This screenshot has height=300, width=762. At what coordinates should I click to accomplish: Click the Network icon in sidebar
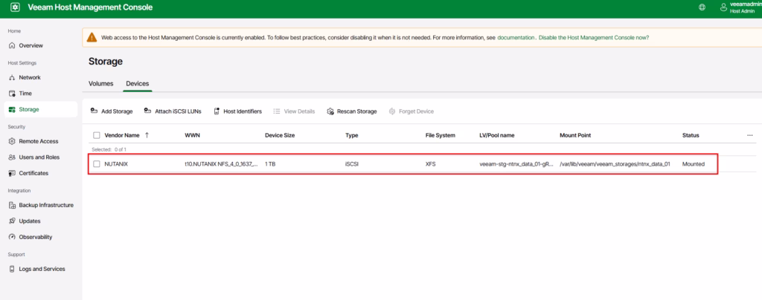[12, 77]
